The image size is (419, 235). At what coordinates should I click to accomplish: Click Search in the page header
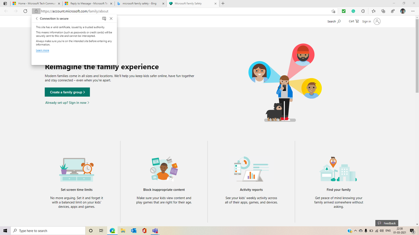coord(334,21)
